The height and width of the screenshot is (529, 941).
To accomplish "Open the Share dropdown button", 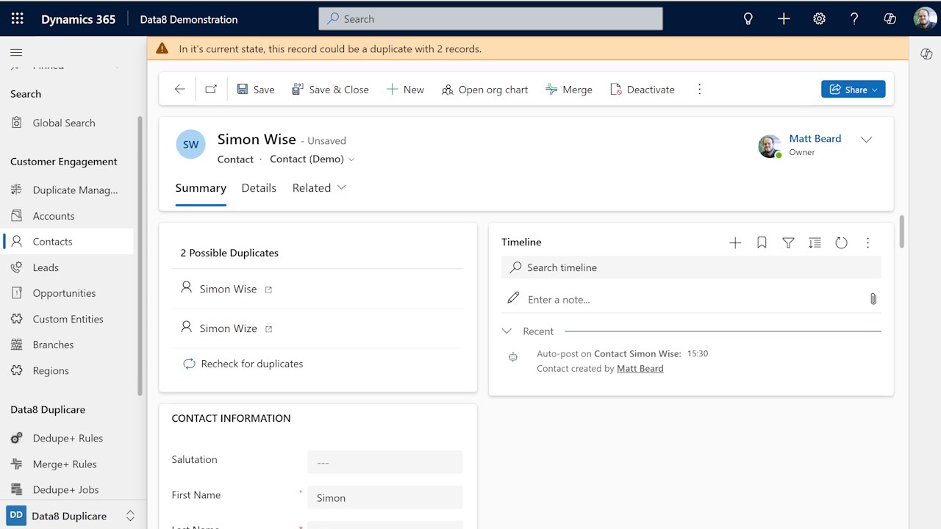I will click(853, 89).
